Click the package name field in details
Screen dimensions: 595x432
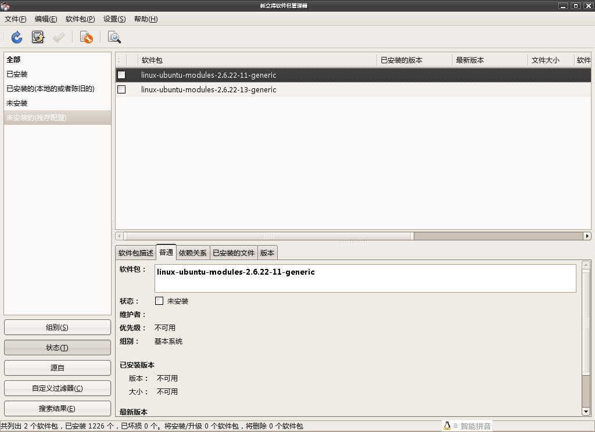[x=365, y=278]
